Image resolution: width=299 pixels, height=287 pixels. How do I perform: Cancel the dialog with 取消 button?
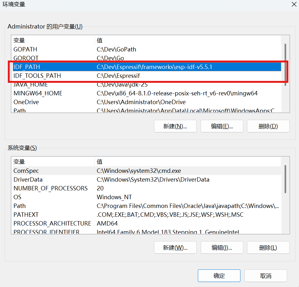265,276
